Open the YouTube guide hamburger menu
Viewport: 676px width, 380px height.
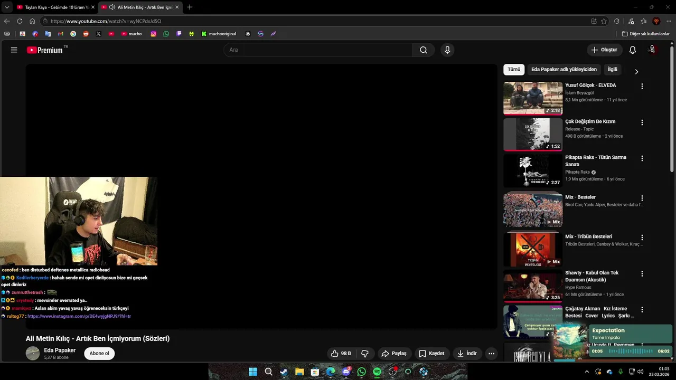point(14,50)
